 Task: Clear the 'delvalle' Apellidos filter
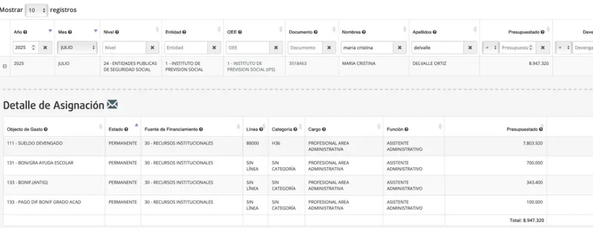[x=470, y=48]
